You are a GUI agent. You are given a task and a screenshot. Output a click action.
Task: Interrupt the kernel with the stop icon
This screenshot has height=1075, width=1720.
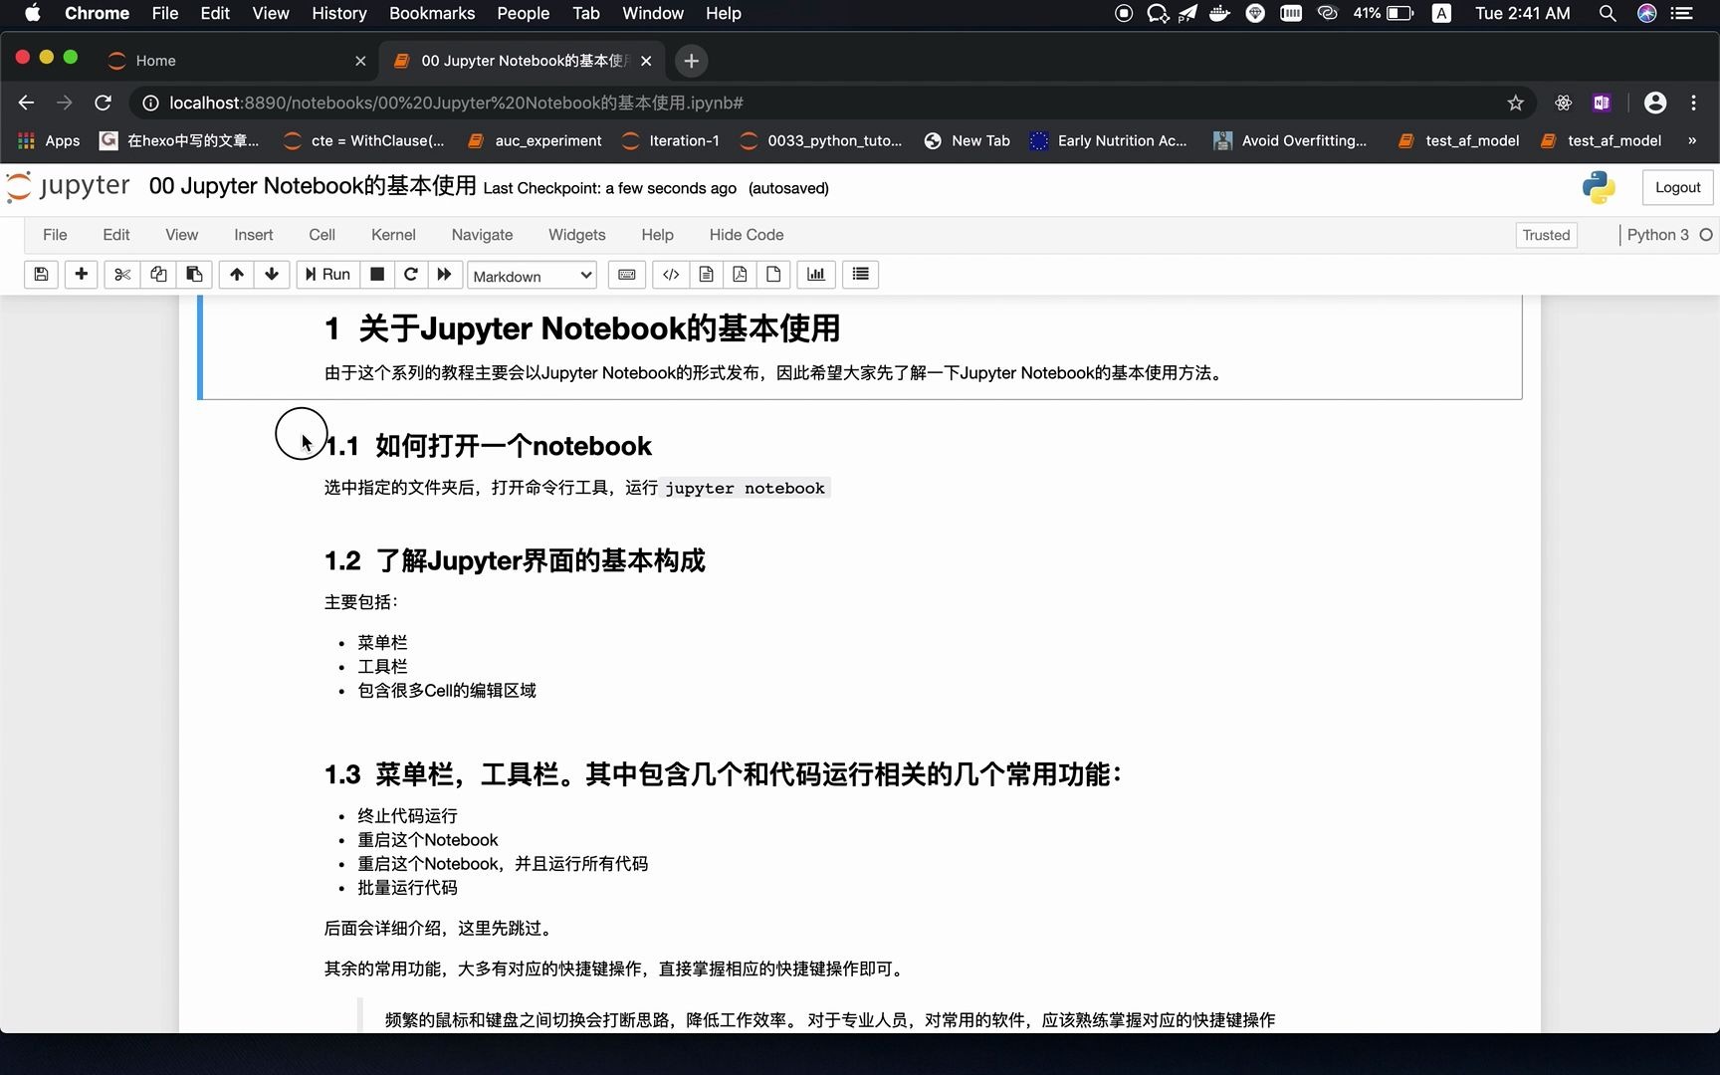(x=376, y=275)
